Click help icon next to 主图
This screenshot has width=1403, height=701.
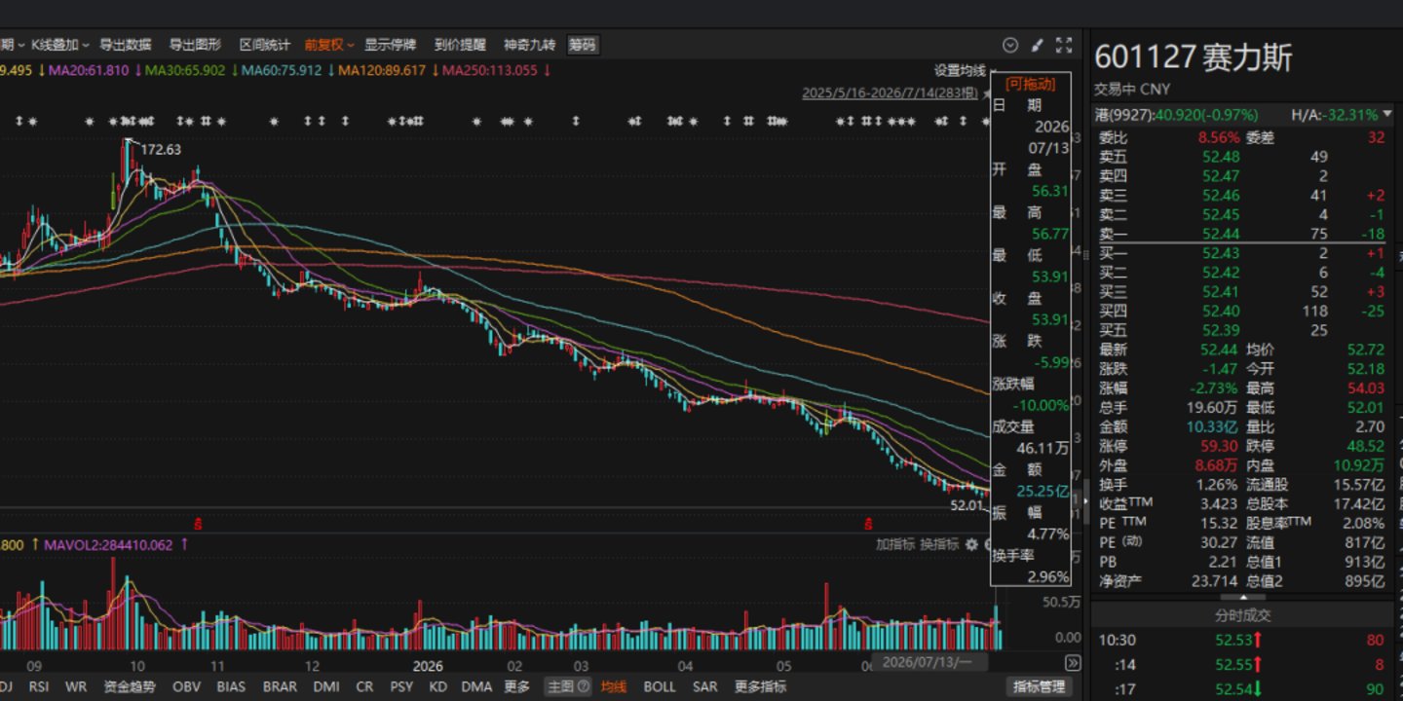(x=583, y=686)
